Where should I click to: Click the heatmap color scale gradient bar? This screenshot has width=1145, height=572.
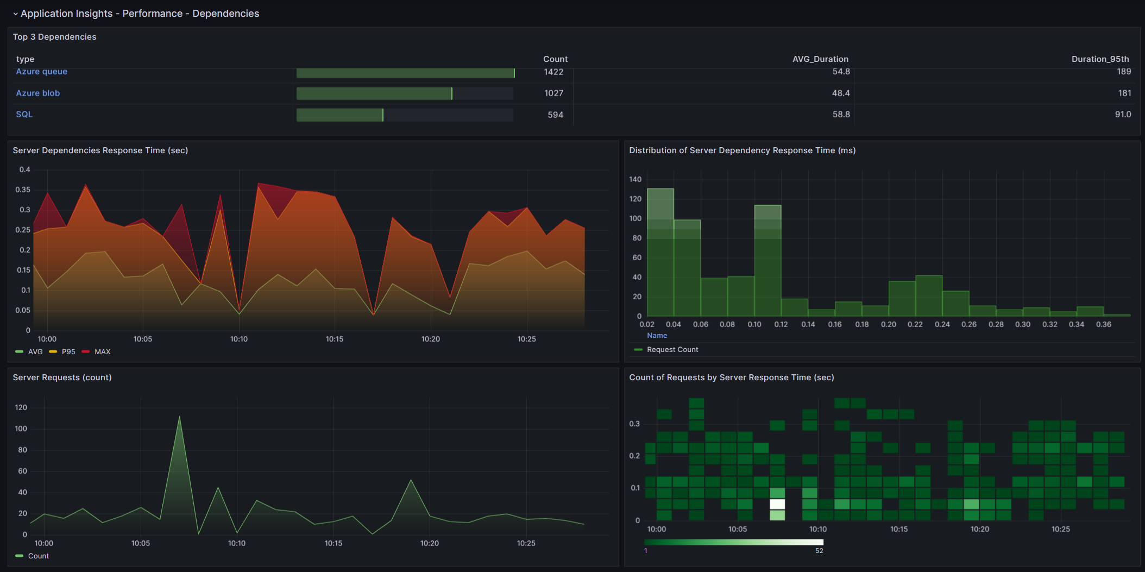734,542
